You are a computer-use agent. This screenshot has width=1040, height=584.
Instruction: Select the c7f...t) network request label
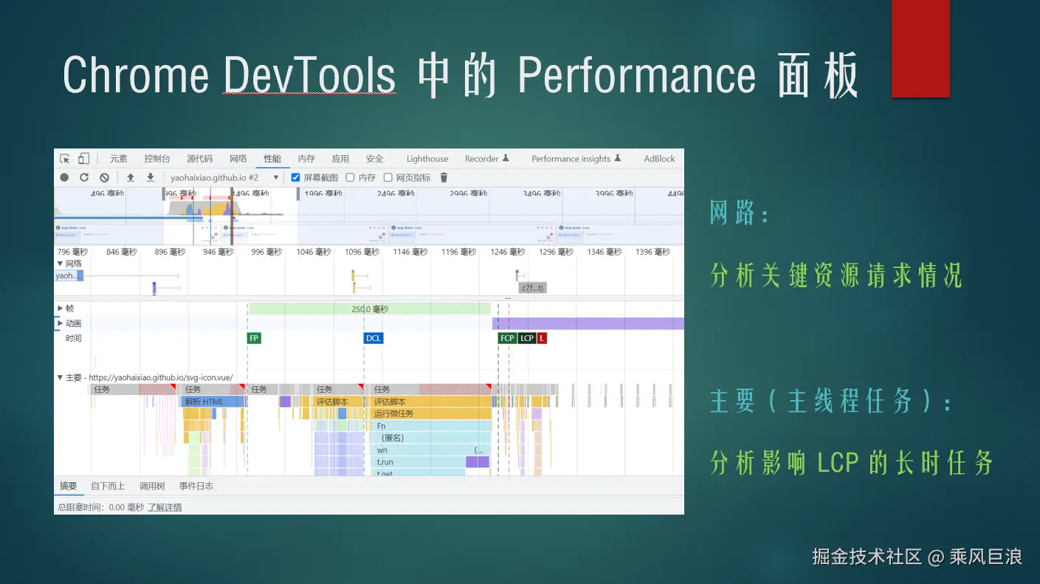point(532,288)
